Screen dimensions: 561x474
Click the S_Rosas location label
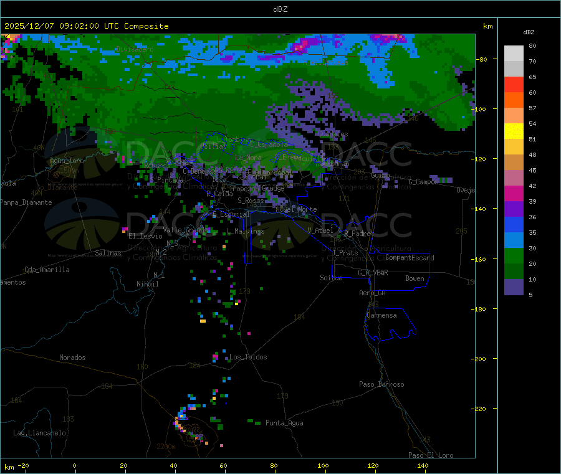click(251, 201)
